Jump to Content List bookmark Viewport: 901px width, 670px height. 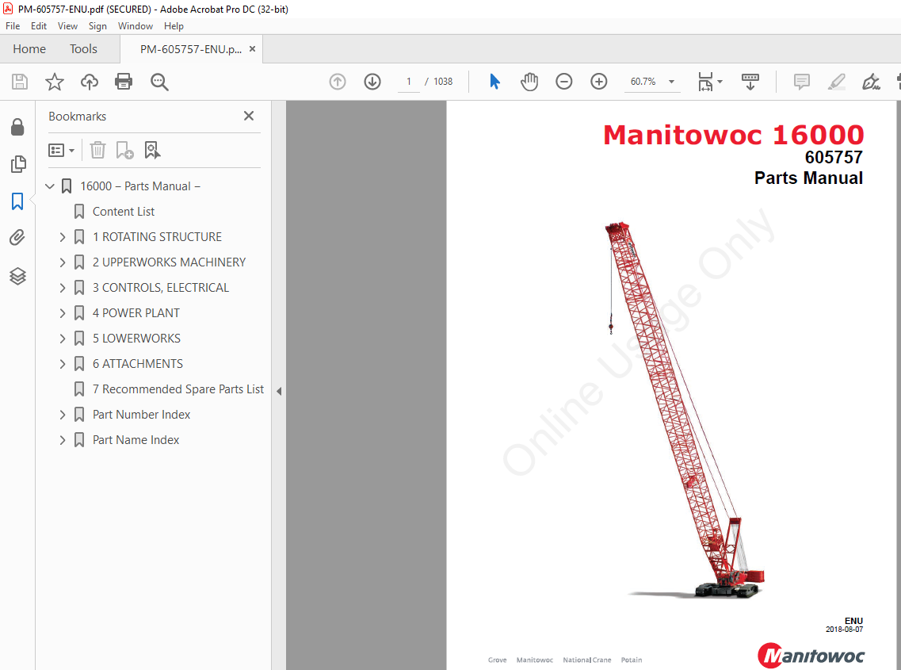click(123, 212)
